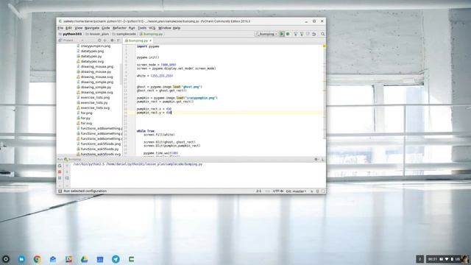
Task: Collapse all in Project panel toolbar
Action: [x=105, y=40]
